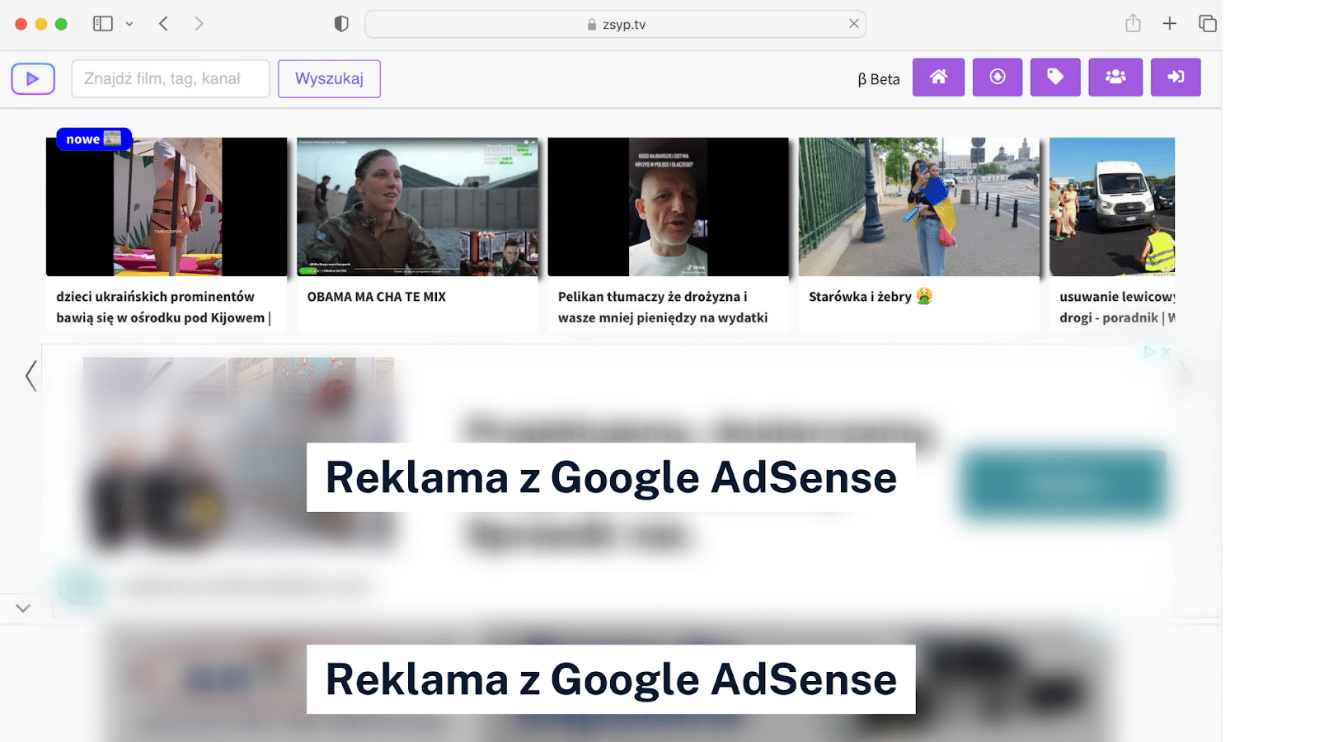This screenshot has height=742, width=1319.
Task: Open the 'Starówka i żebry' video thumbnail
Action: click(x=919, y=207)
